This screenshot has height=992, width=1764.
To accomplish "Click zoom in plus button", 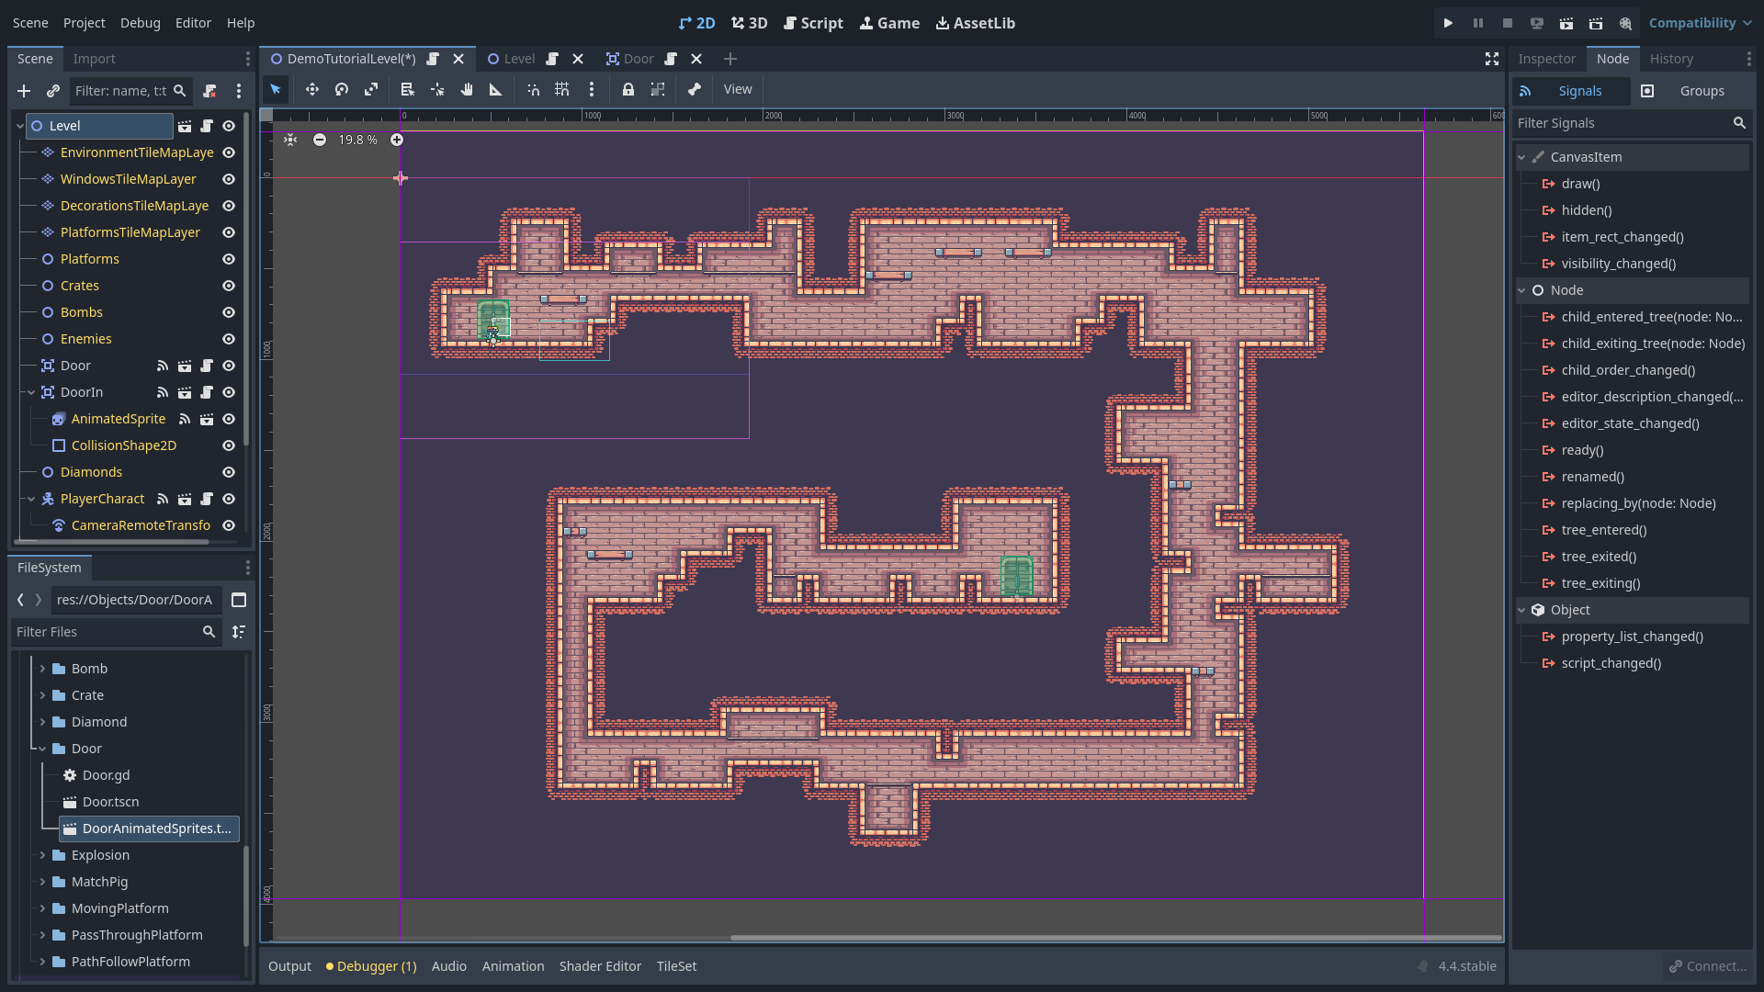I will pyautogui.click(x=397, y=140).
